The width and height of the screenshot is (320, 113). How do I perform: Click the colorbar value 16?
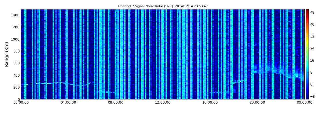point(312,60)
